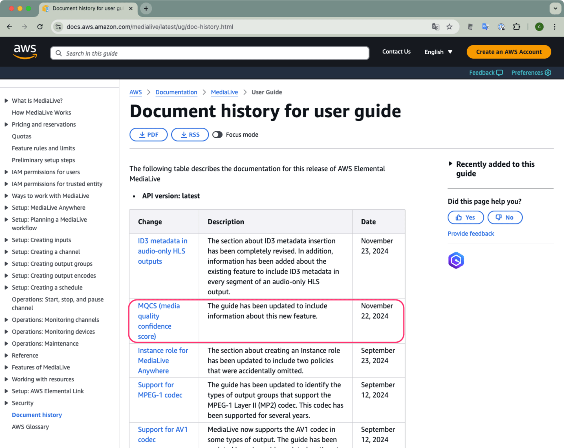
Task: Open the Extensions puzzle icon
Action: click(516, 27)
